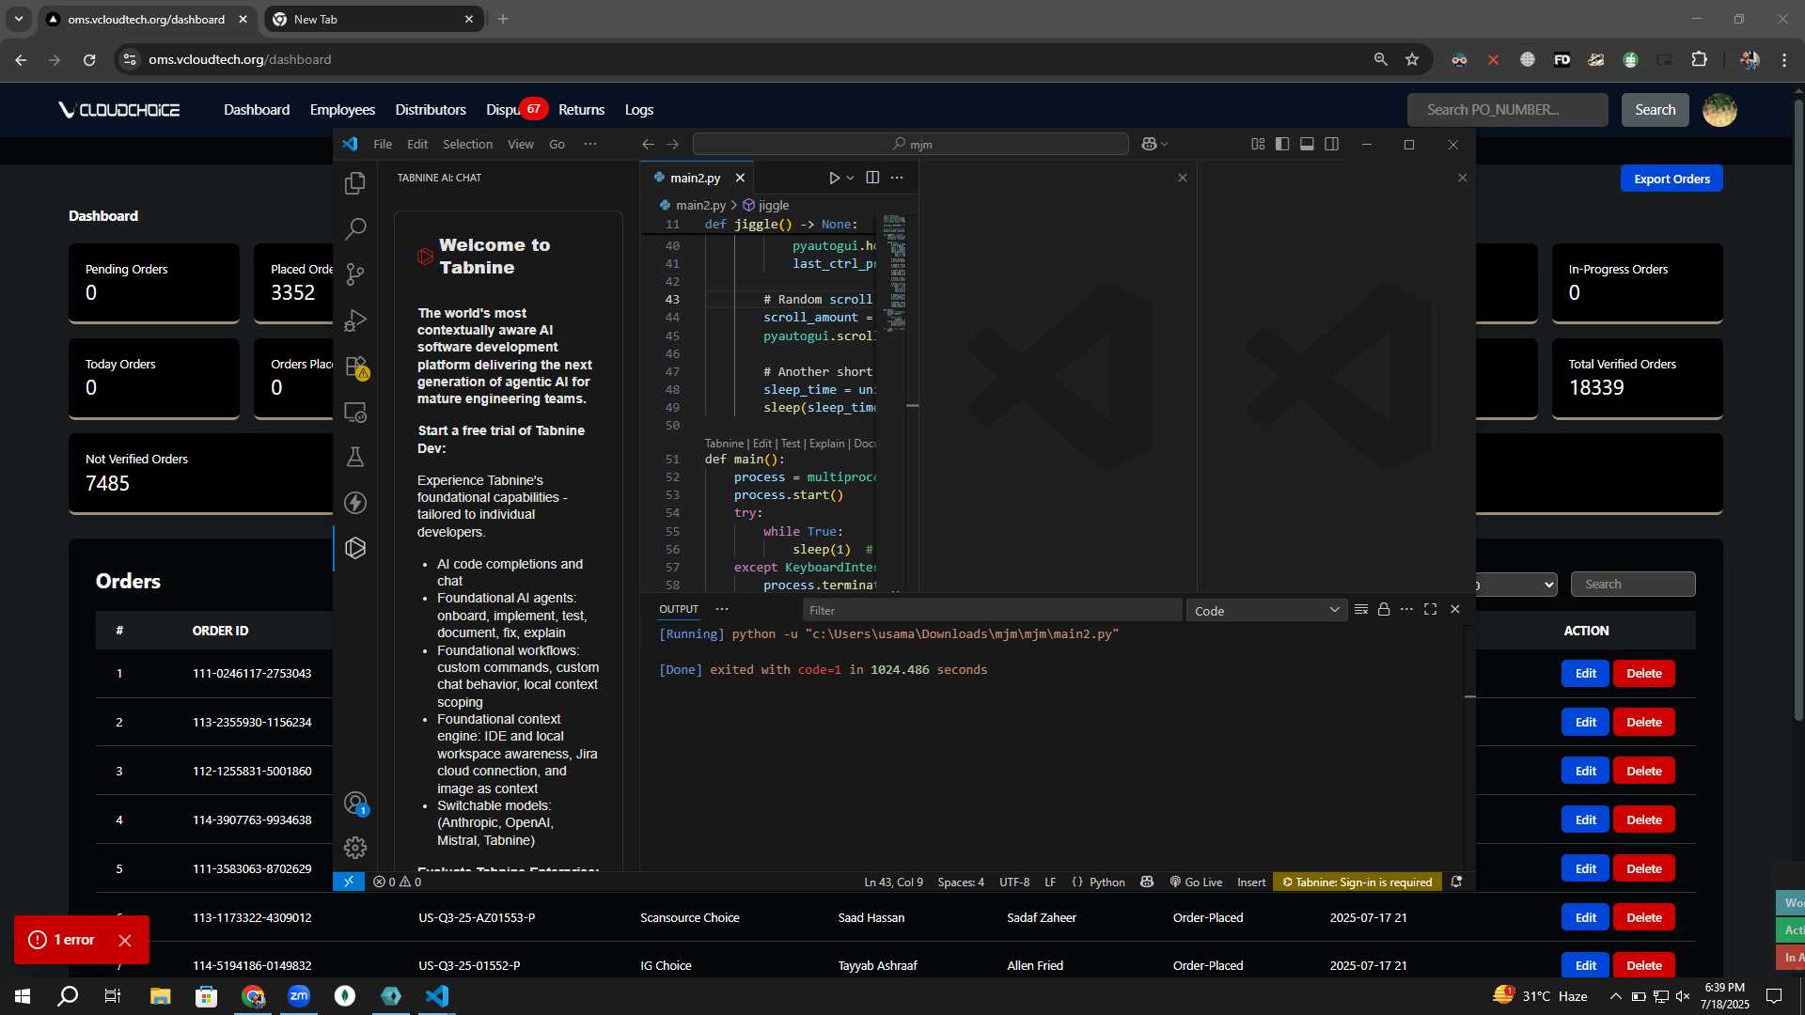Viewport: 1805px width, 1015px height.
Task: Dismiss the 1 error toast
Action: pyautogui.click(x=124, y=940)
